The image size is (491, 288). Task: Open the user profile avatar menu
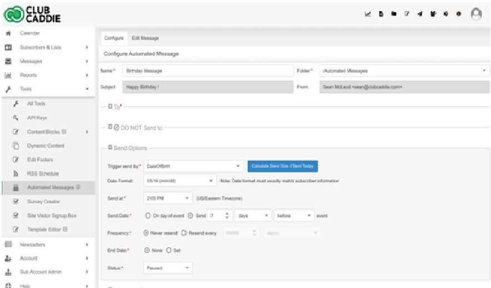coord(475,14)
